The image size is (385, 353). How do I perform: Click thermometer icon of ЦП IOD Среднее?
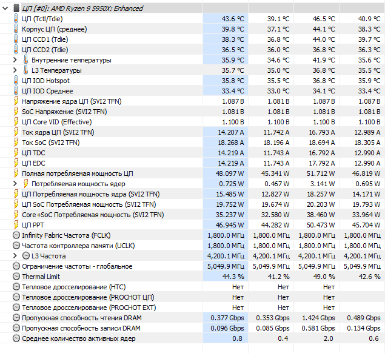click(16, 91)
